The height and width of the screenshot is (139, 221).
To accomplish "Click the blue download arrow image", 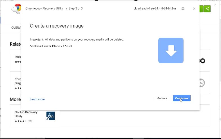I will (171, 50).
